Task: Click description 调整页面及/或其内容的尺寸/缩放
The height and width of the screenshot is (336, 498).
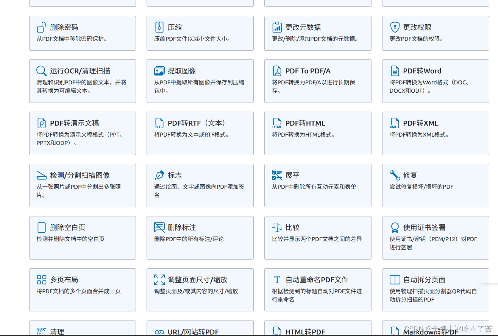Action: (x=196, y=291)
